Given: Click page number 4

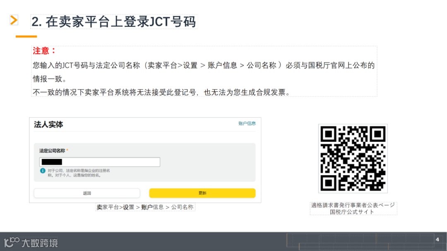Looking at the screenshot, I should click(x=437, y=239).
